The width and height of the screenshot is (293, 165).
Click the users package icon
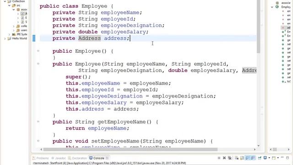(18, 30)
